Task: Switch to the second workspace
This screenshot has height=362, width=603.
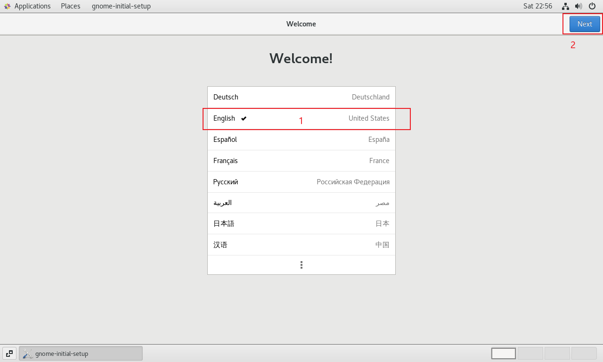Action: tap(530, 353)
